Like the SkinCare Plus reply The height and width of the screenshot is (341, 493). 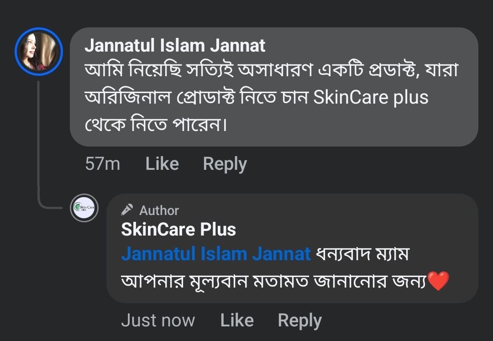tap(237, 320)
